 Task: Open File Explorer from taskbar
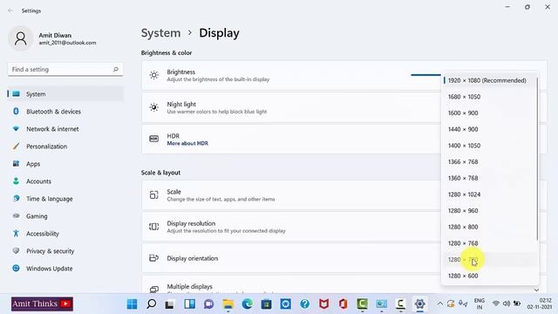coord(228,304)
